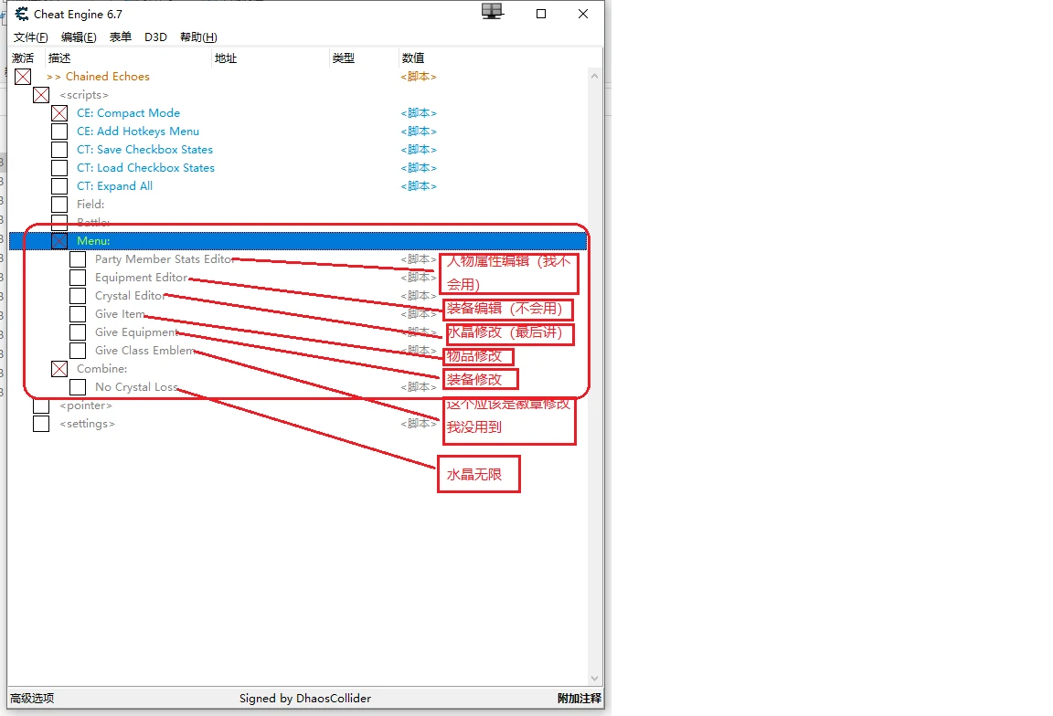Check the Give Item checkbox

78,314
